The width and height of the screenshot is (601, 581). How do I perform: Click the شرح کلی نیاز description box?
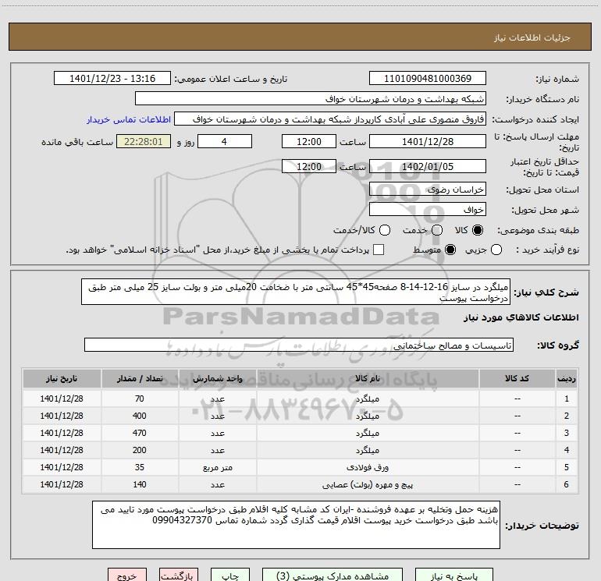(296, 292)
